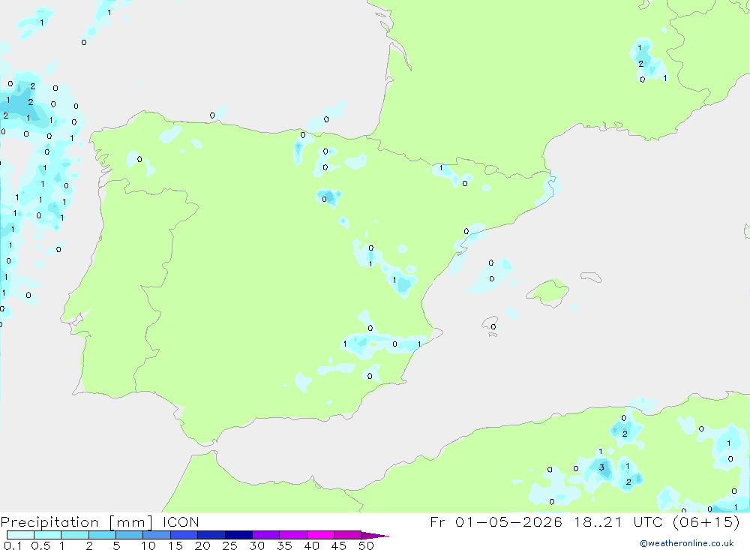750x550 pixels.
Task: Click the 30–35 mm purple legend swatch
Action: point(266,535)
